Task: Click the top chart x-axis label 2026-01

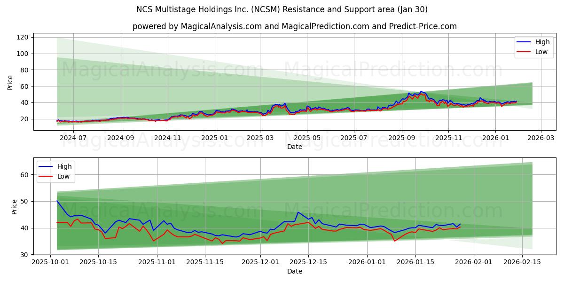Action: [495, 138]
